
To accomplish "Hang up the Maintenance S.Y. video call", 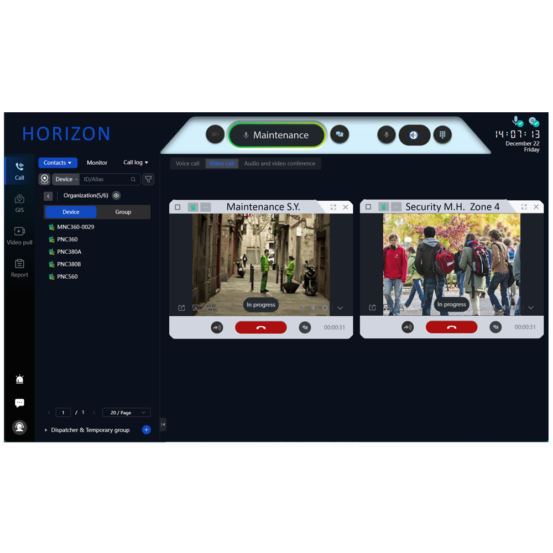I will (261, 327).
